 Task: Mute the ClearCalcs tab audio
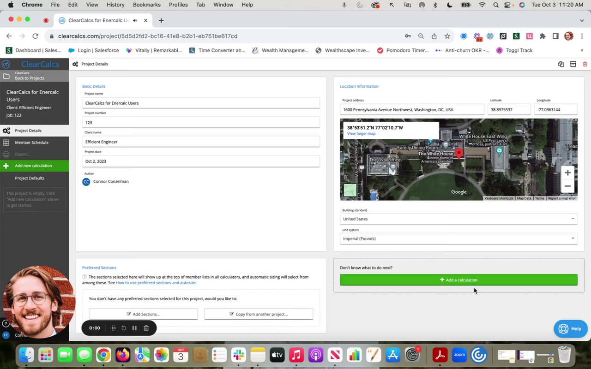[135, 20]
